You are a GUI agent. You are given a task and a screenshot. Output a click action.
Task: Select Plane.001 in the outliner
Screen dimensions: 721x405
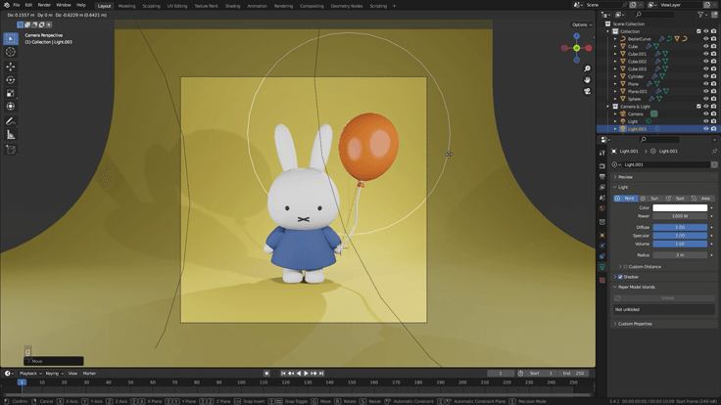click(x=637, y=91)
